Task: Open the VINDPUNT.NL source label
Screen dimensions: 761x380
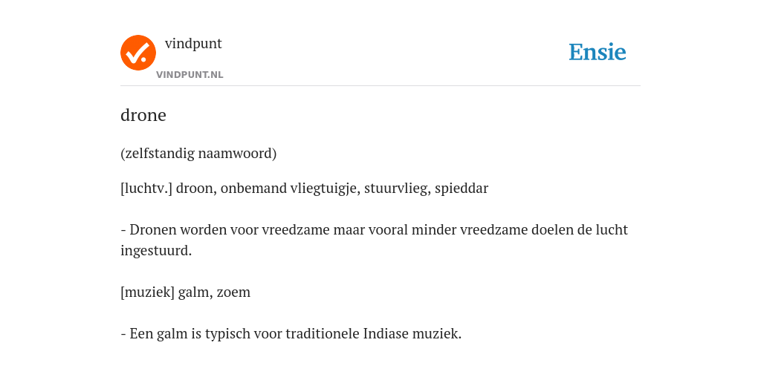Action: [x=190, y=75]
